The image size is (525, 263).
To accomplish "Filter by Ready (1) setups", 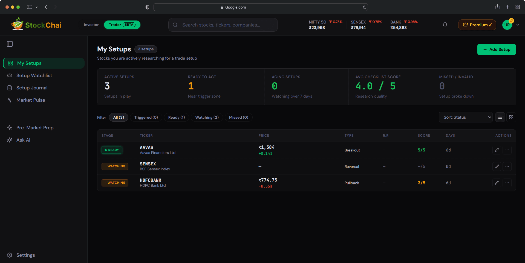I will pyautogui.click(x=177, y=117).
